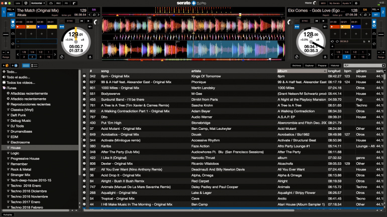Click the MIDI button

(323, 3)
